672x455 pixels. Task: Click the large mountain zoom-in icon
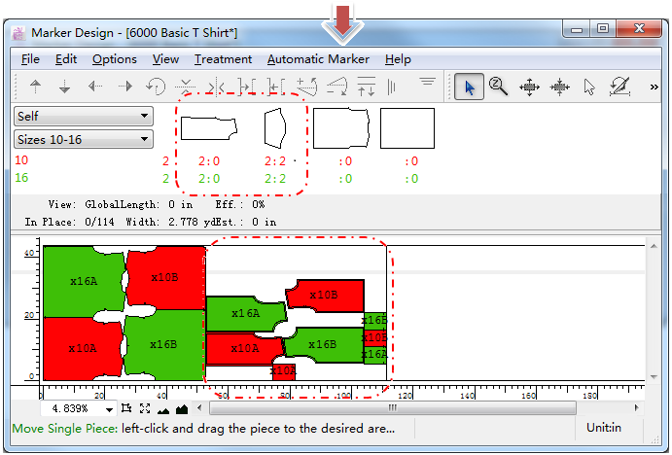coord(181,408)
